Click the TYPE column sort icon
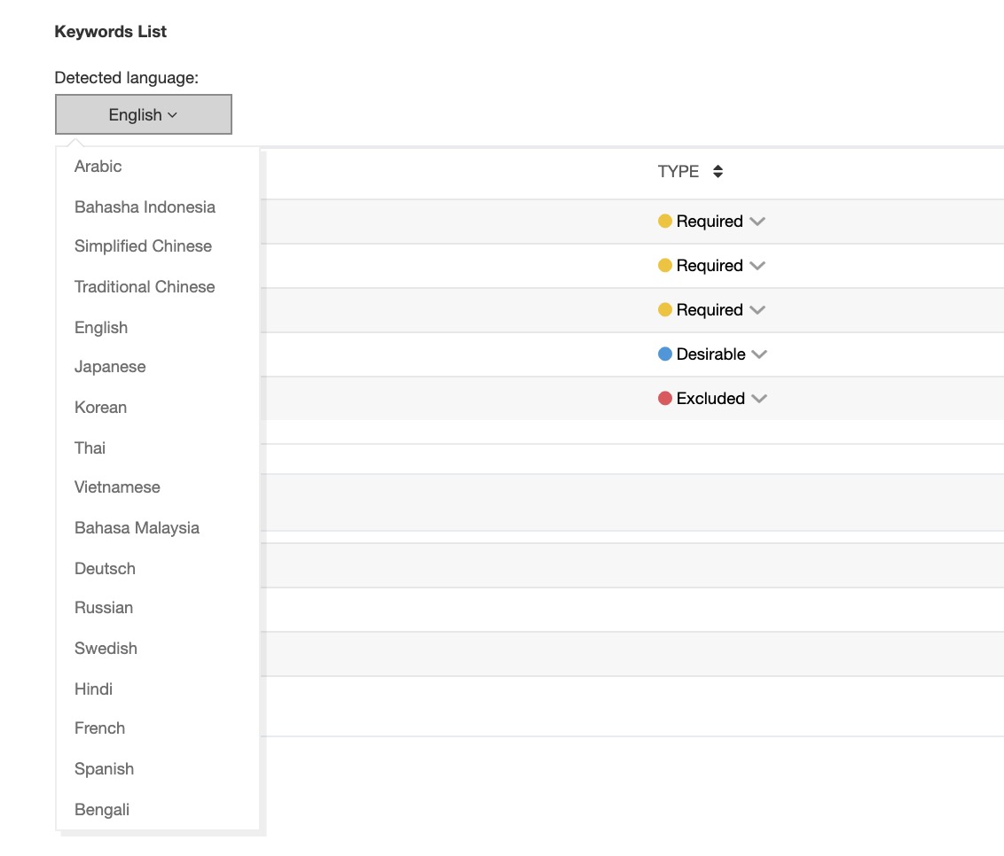The image size is (1004, 856). (718, 172)
